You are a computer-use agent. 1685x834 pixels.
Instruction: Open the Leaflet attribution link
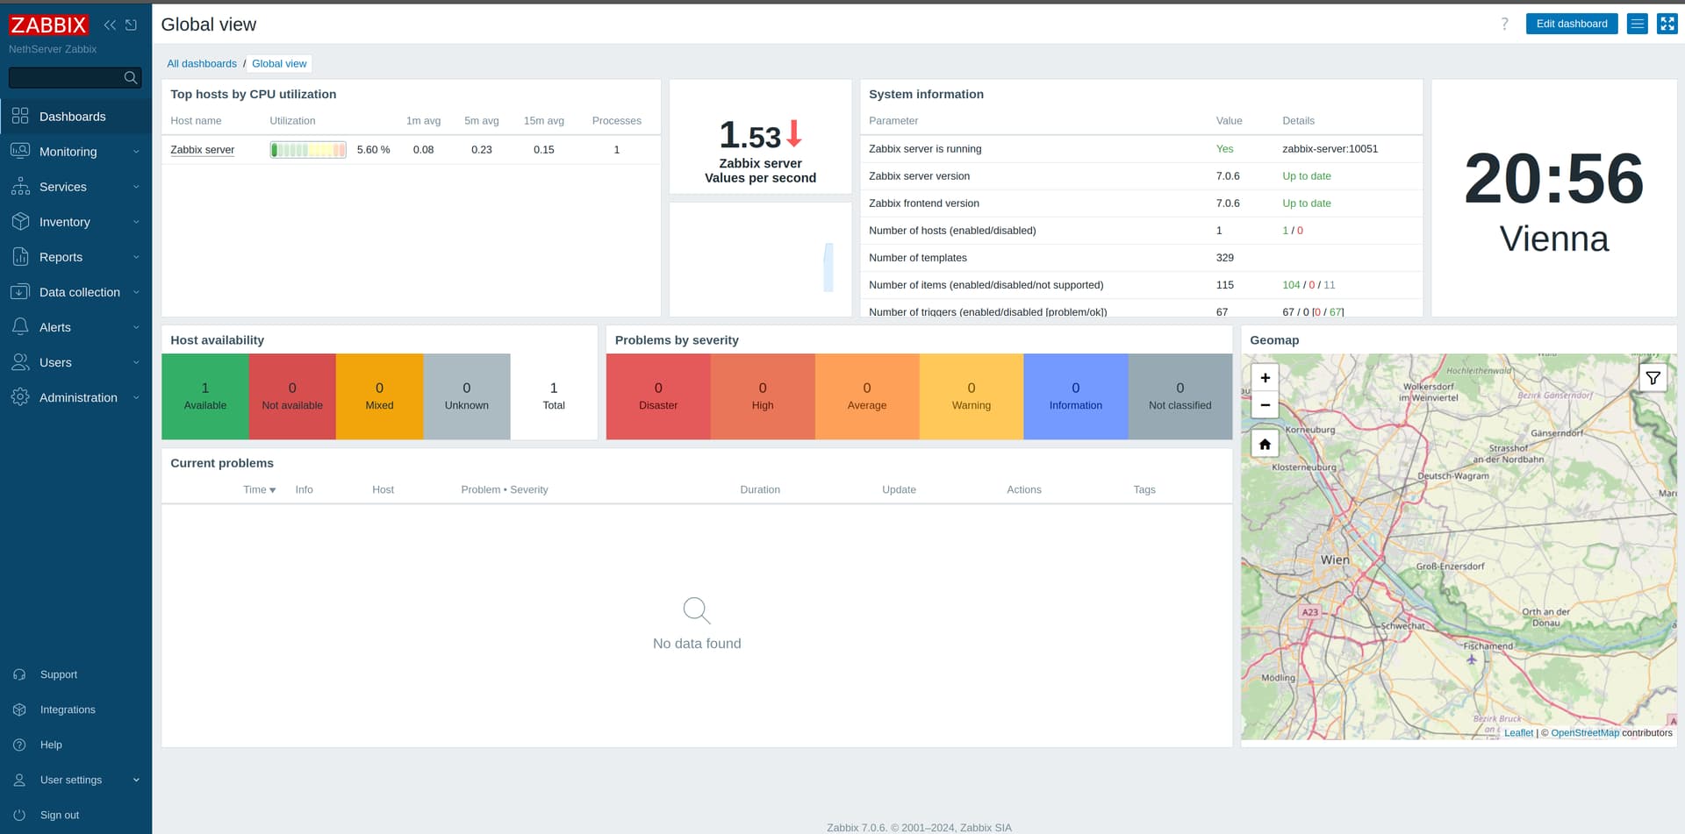[x=1518, y=733]
